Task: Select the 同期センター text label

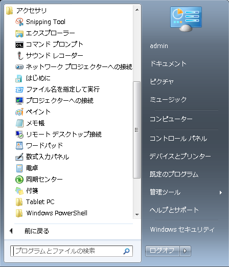Action: (x=44, y=180)
